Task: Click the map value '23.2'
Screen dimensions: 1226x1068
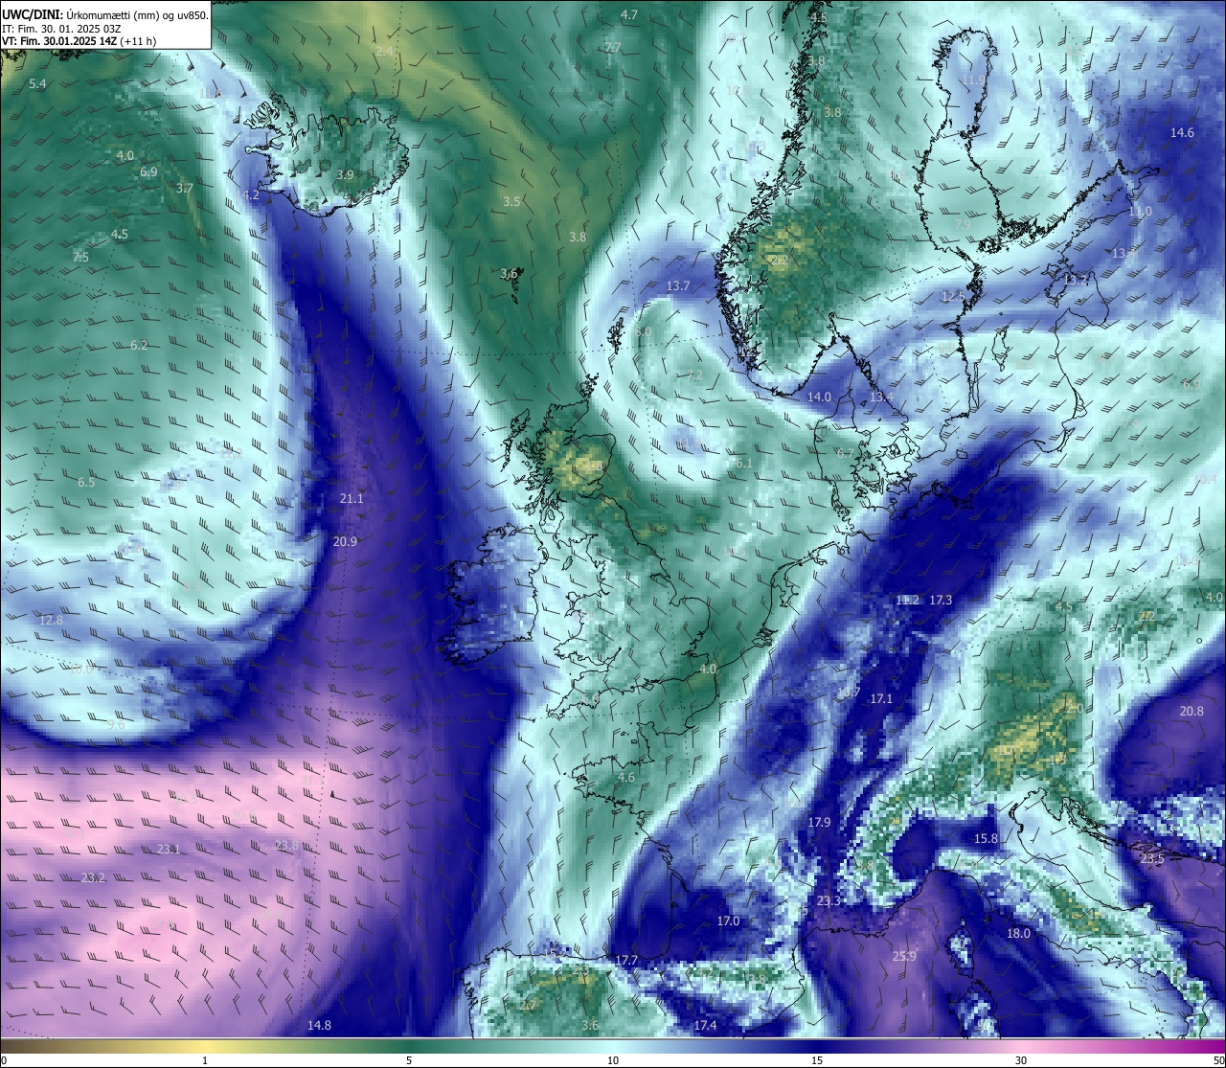Action: (x=94, y=878)
